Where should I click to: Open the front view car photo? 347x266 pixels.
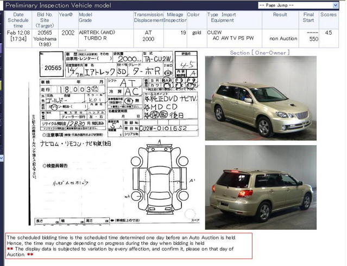(x=261, y=98)
